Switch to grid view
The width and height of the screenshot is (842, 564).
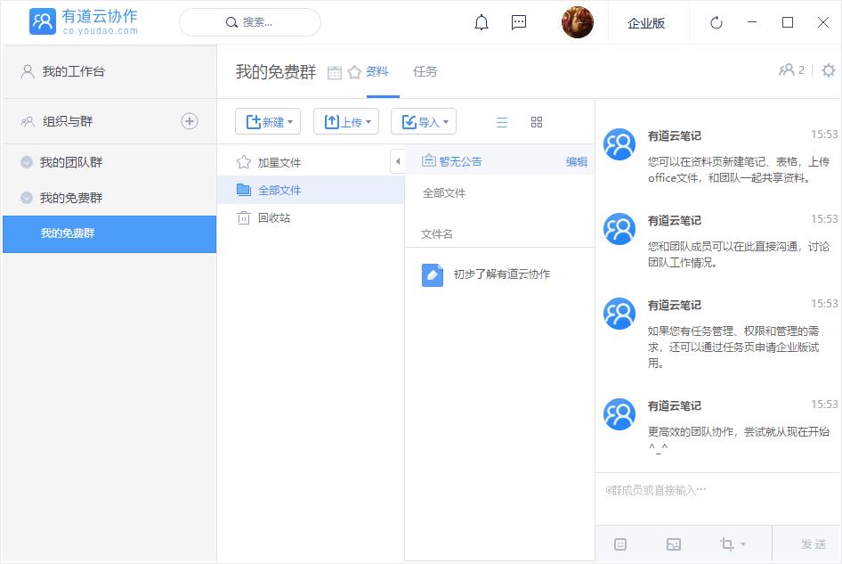tap(537, 122)
